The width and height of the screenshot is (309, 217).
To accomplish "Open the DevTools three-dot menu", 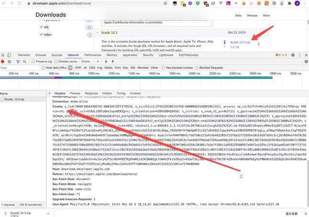I will click(300, 55).
